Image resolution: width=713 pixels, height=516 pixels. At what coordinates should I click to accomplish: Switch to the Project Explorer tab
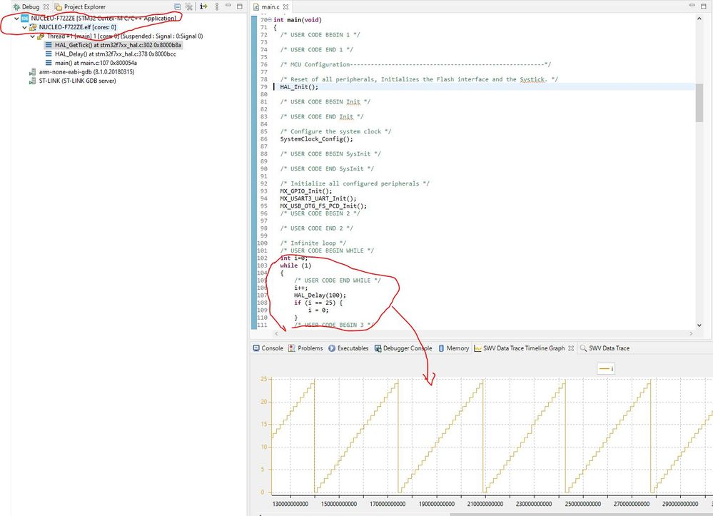pyautogui.click(x=80, y=7)
